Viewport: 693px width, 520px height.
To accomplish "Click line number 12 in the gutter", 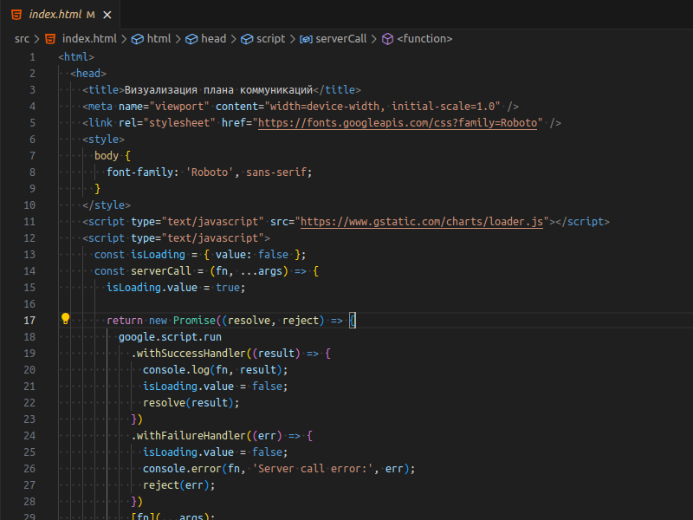I will (29, 238).
